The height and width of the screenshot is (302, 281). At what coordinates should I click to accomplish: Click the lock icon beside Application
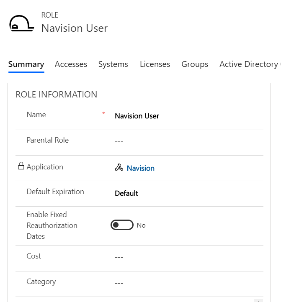[21, 166]
